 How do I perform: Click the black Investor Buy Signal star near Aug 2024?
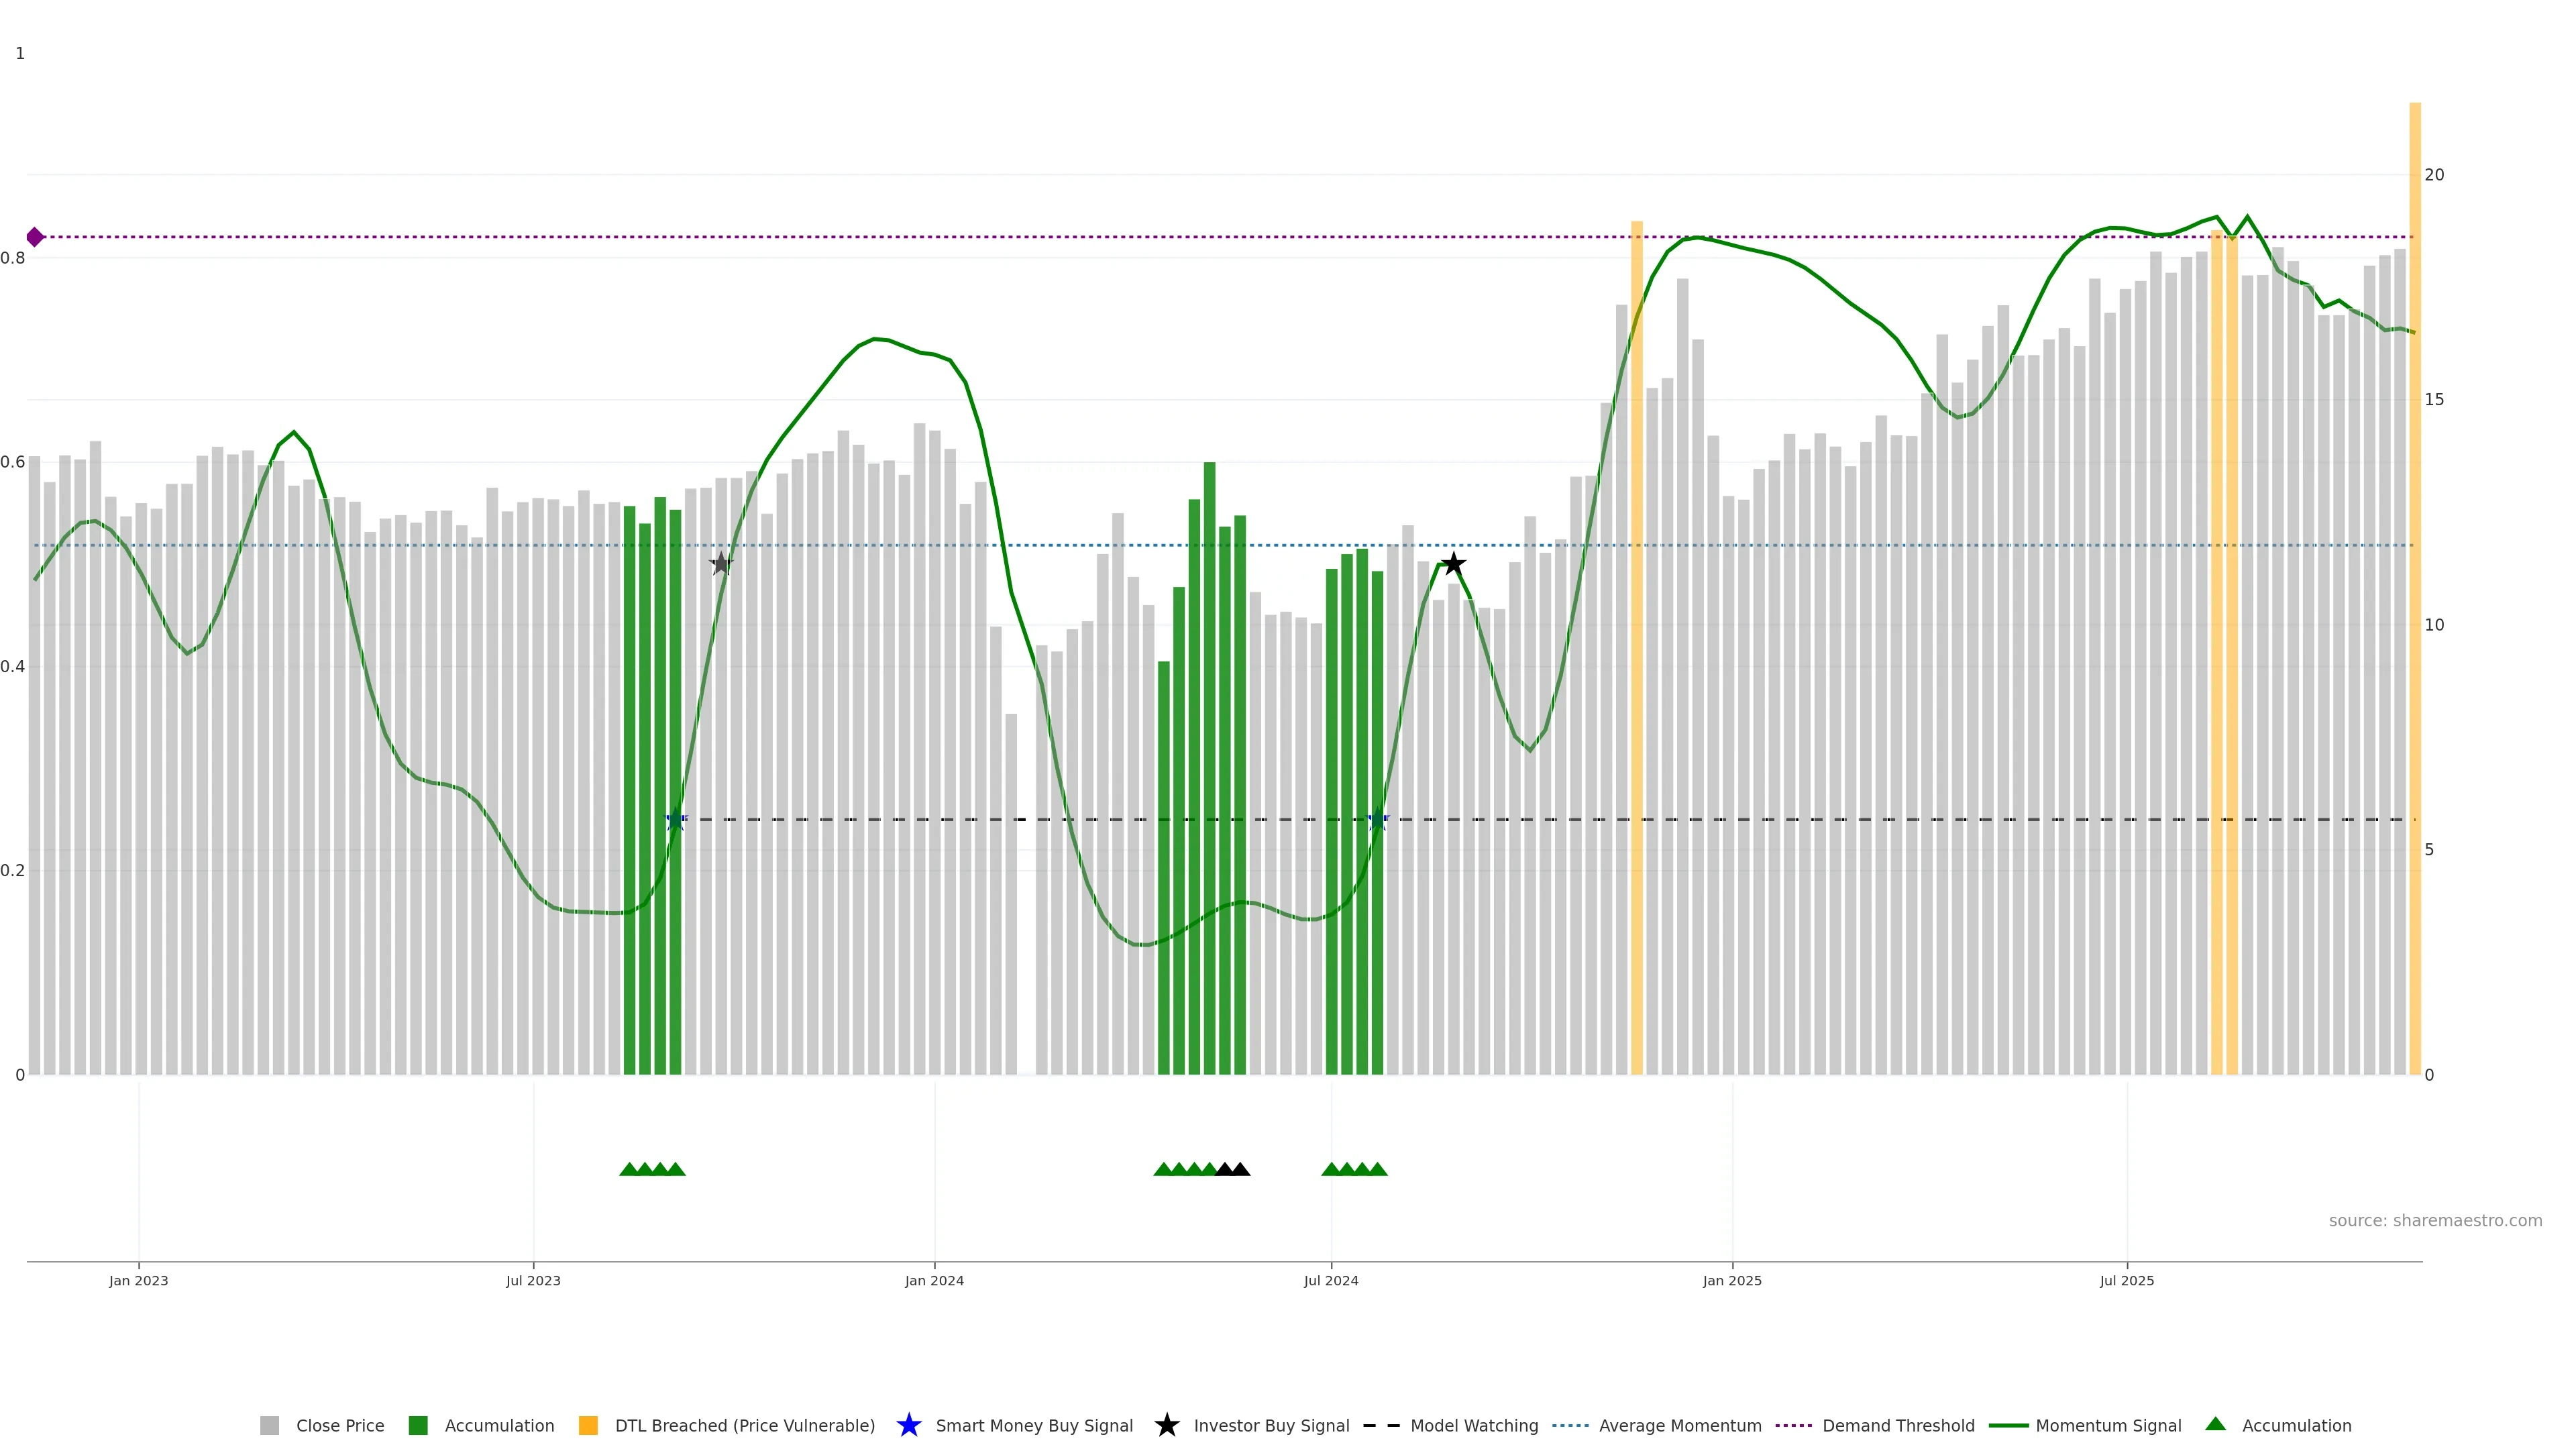coord(1453,564)
